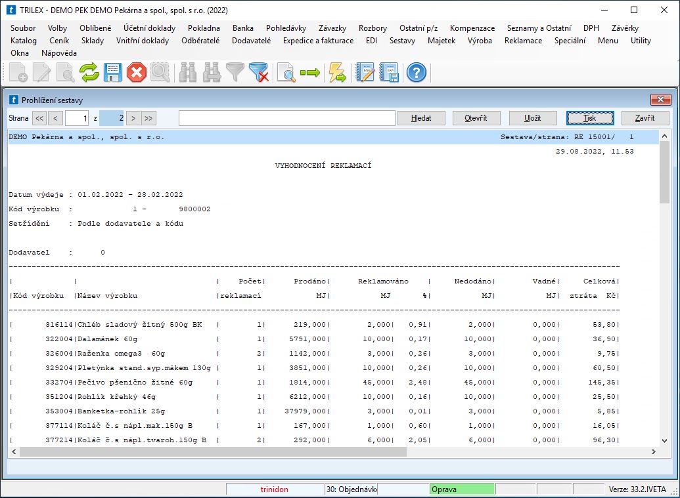Image resolution: width=680 pixels, height=498 pixels.
Task: Open the Pokladna menu
Action: [204, 28]
